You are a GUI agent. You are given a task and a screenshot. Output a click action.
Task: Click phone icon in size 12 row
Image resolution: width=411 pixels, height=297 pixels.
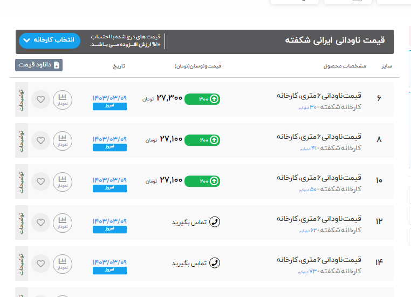click(215, 222)
